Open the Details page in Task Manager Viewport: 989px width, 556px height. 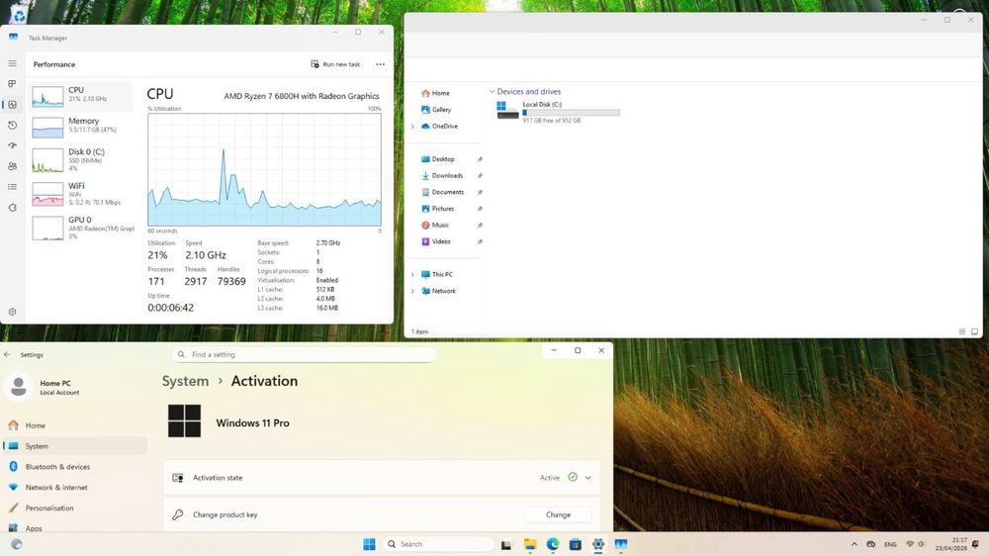pyautogui.click(x=12, y=187)
